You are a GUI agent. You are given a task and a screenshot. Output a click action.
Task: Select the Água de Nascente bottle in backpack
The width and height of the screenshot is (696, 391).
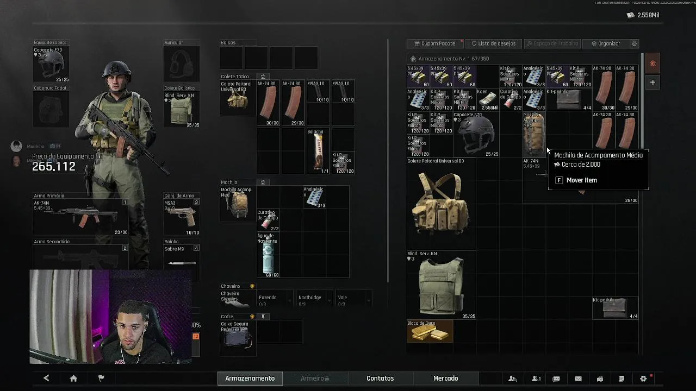tap(268, 255)
